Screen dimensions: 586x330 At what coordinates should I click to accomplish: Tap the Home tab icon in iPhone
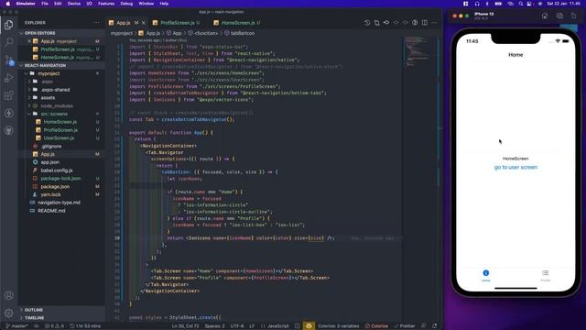486,273
